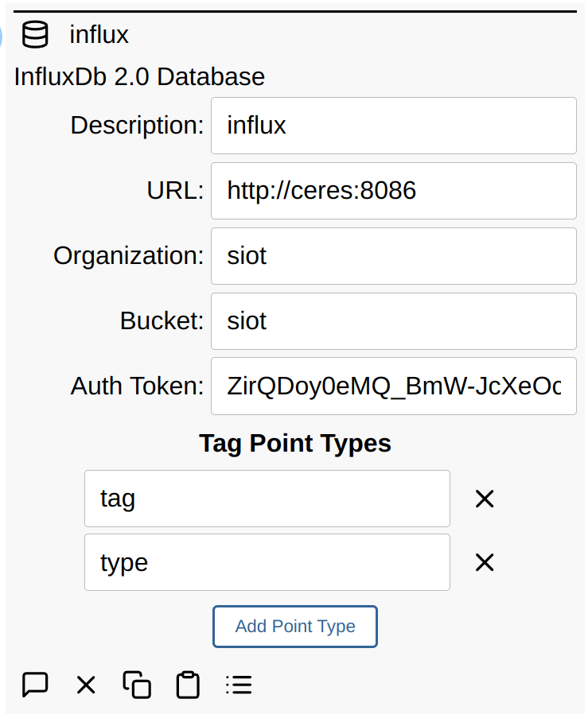Click into the URL field
Screen dimensions: 588x722
[x=393, y=191]
